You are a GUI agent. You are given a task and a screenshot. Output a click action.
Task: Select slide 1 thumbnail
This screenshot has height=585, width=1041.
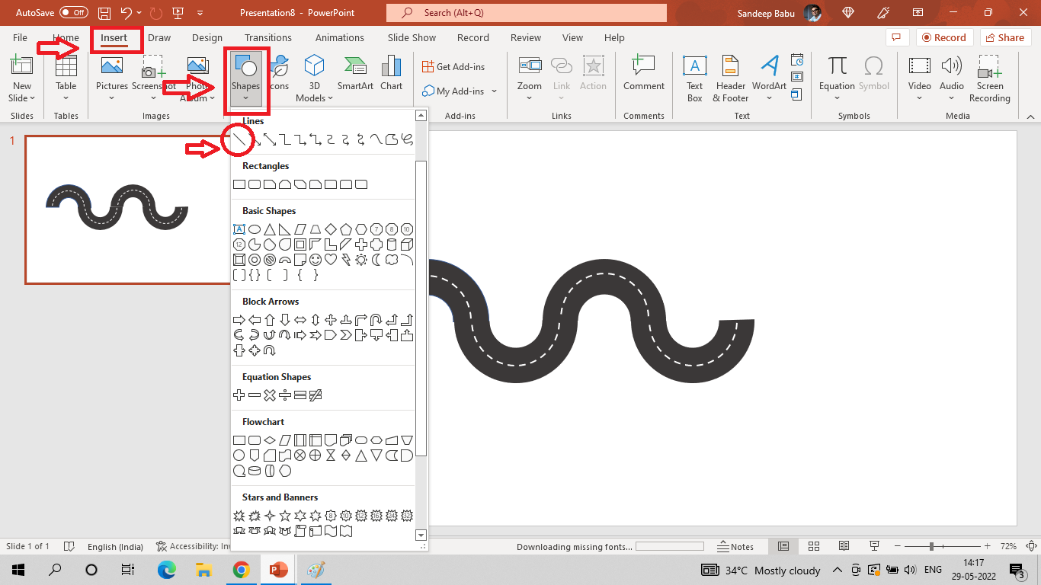[x=128, y=209]
